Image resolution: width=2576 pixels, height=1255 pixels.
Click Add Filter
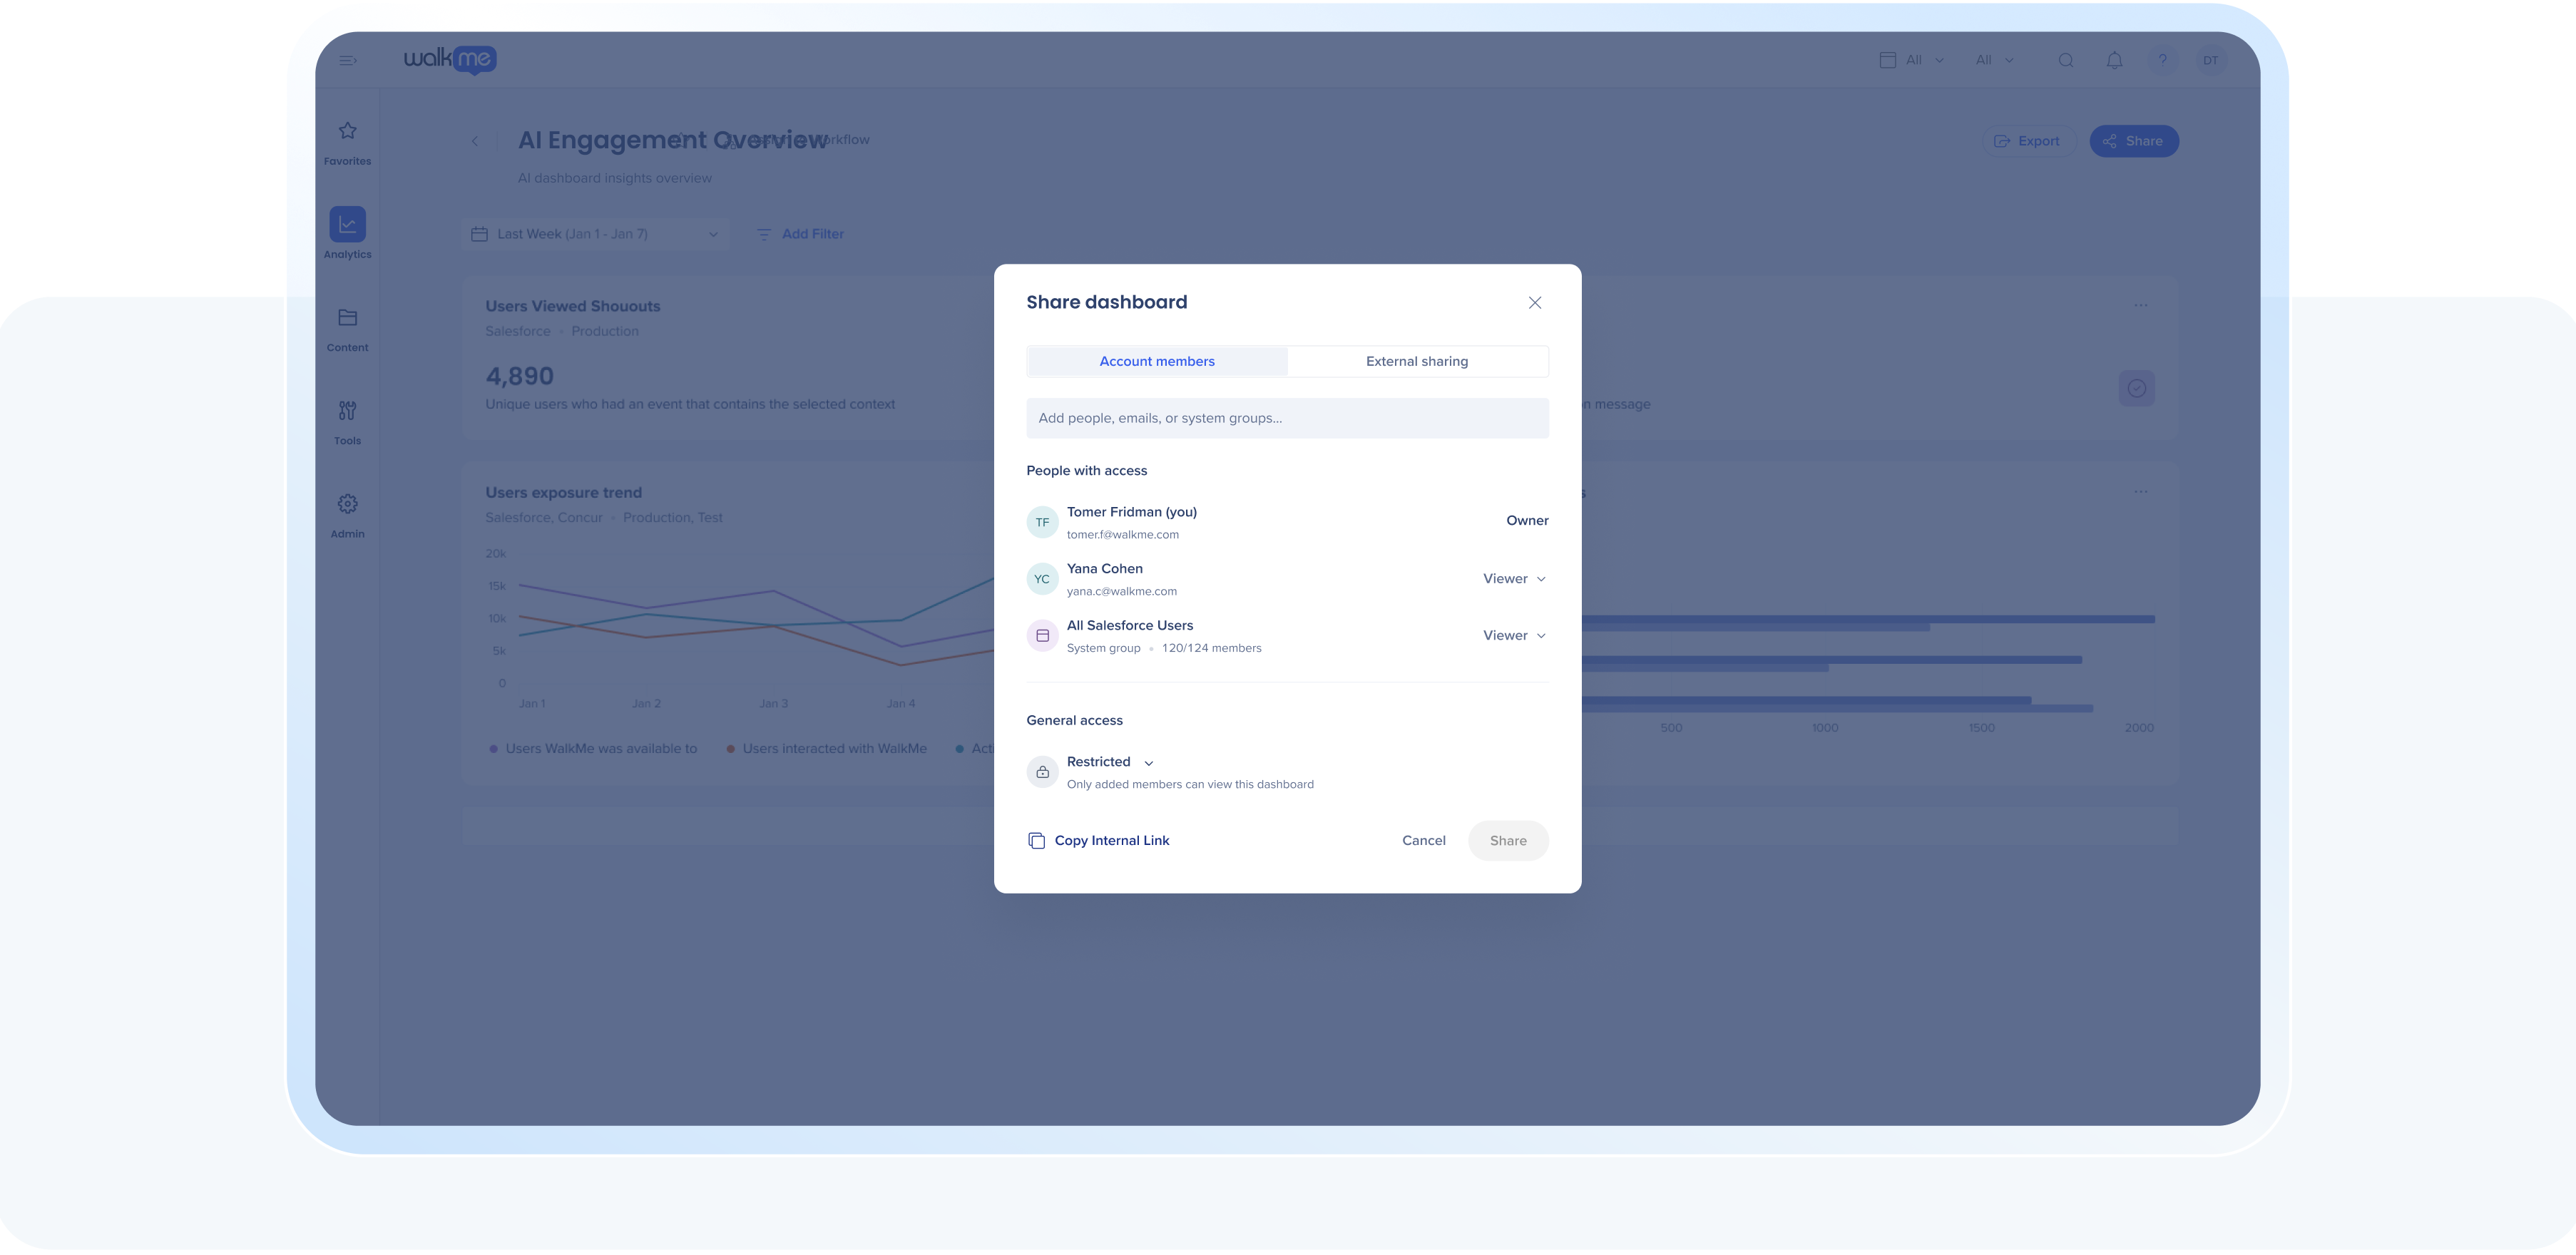coord(800,234)
